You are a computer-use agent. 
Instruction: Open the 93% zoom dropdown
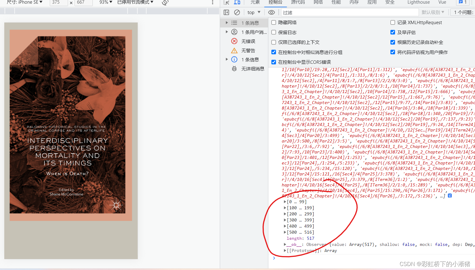pyautogui.click(x=106, y=2)
